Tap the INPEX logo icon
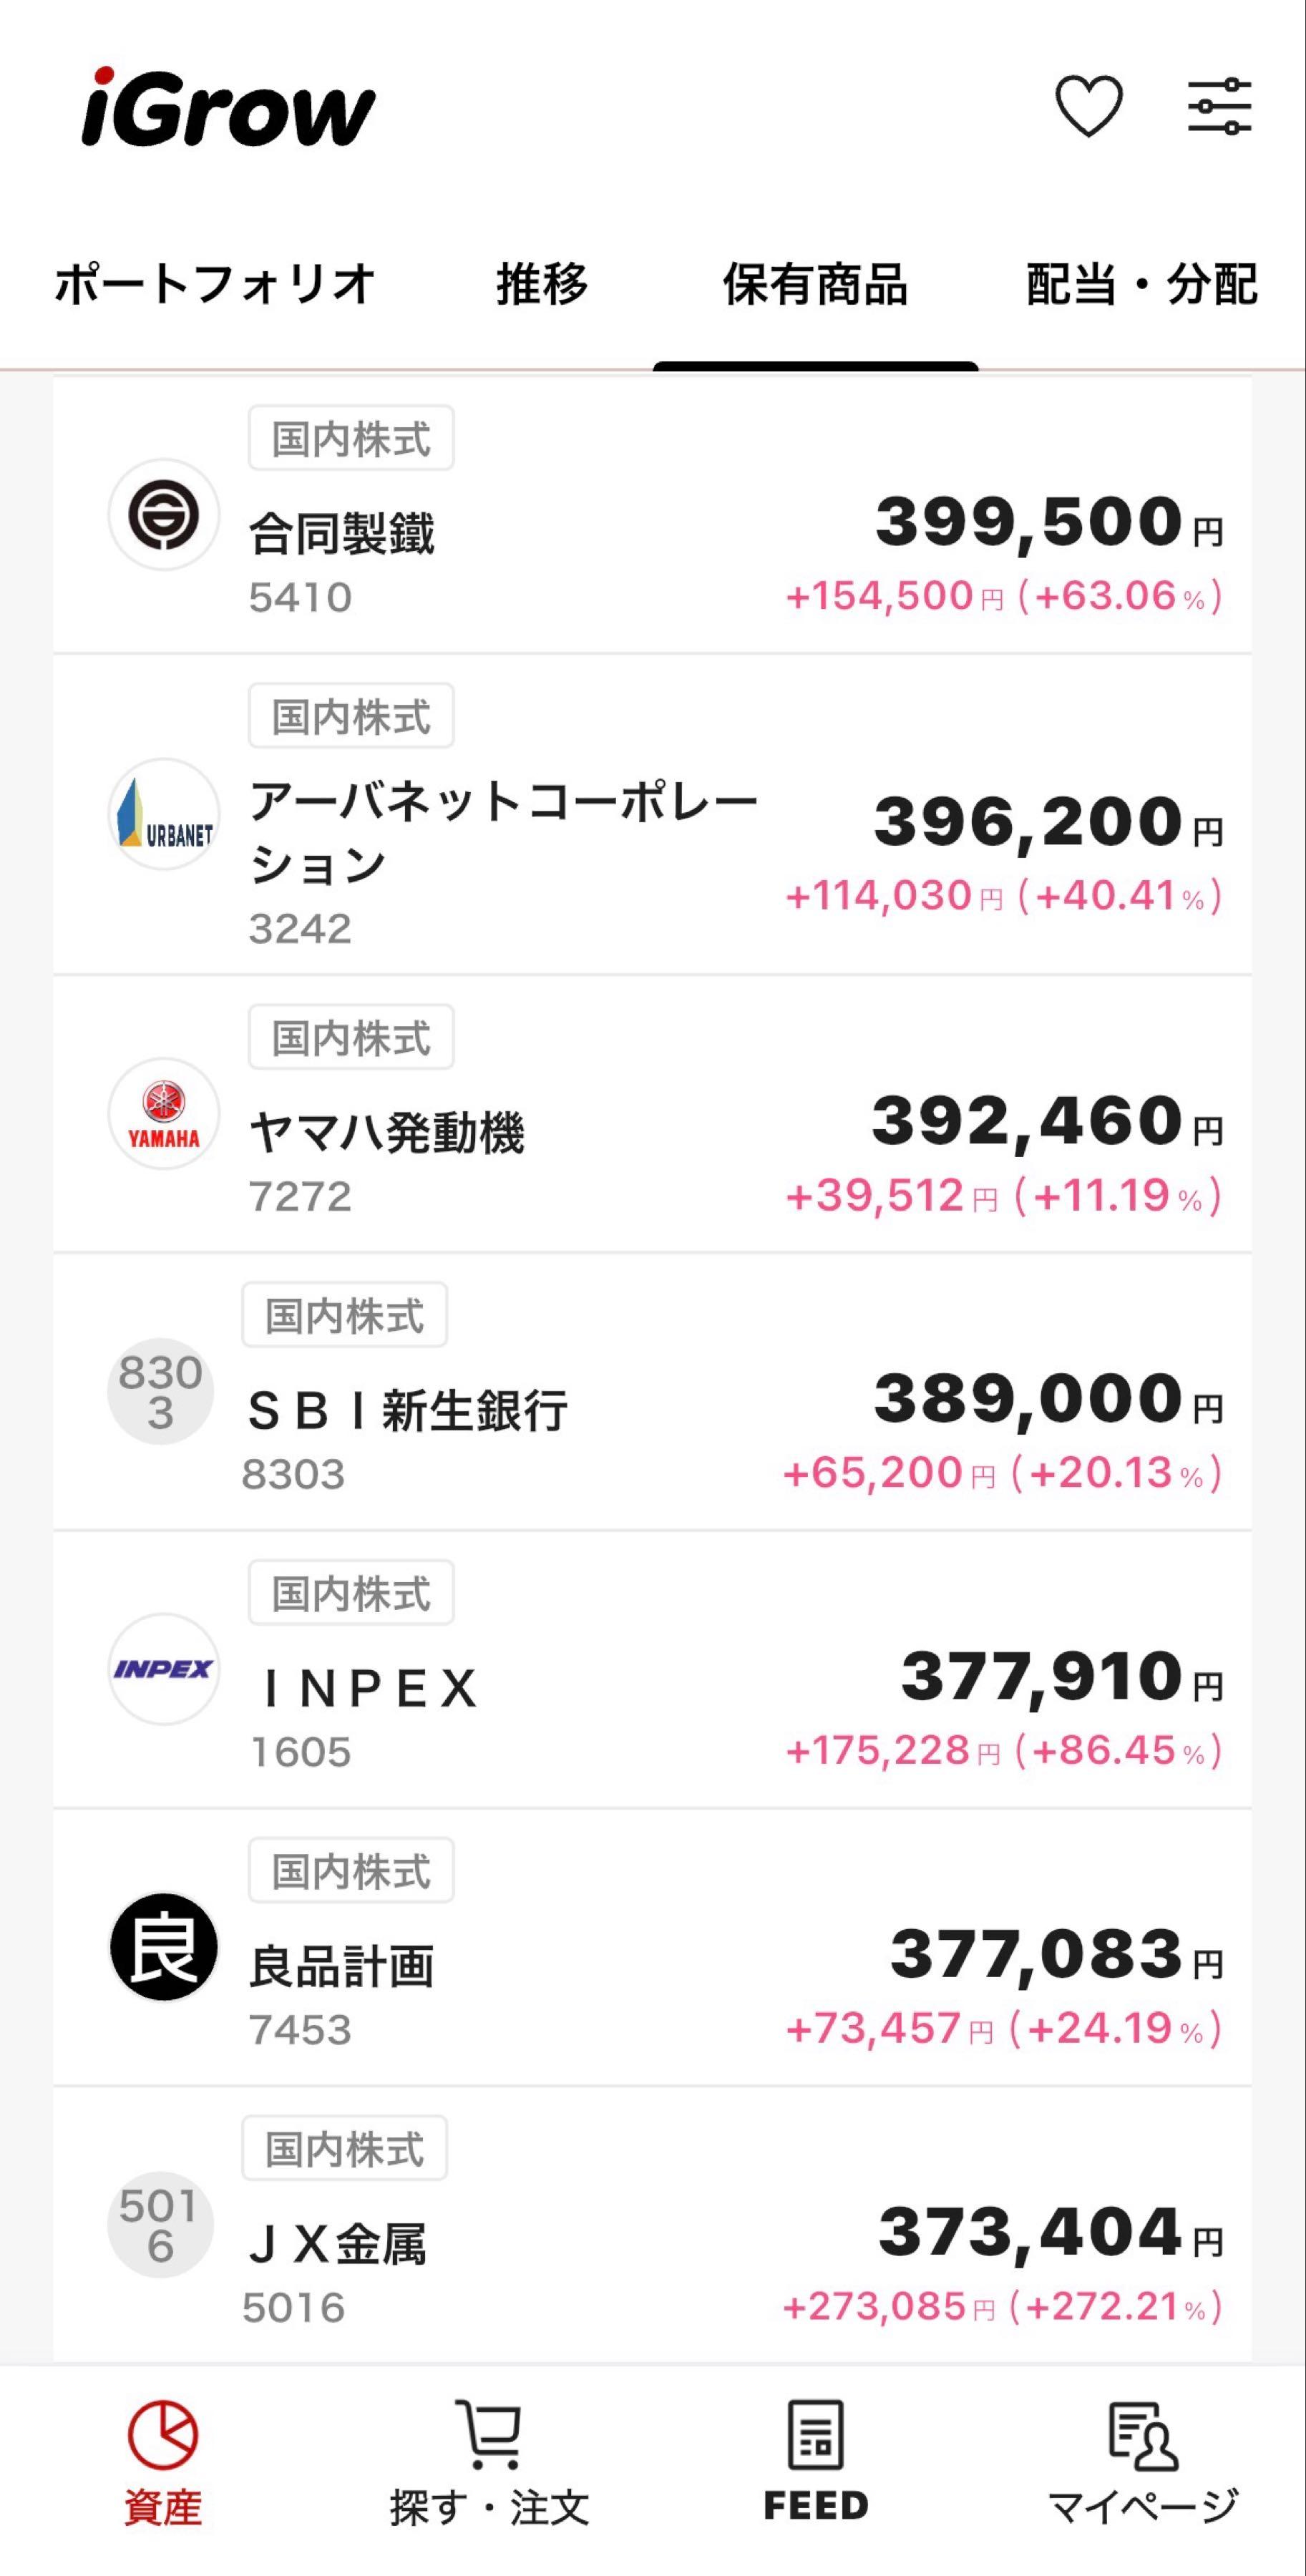The image size is (1306, 2576). pos(163,1669)
